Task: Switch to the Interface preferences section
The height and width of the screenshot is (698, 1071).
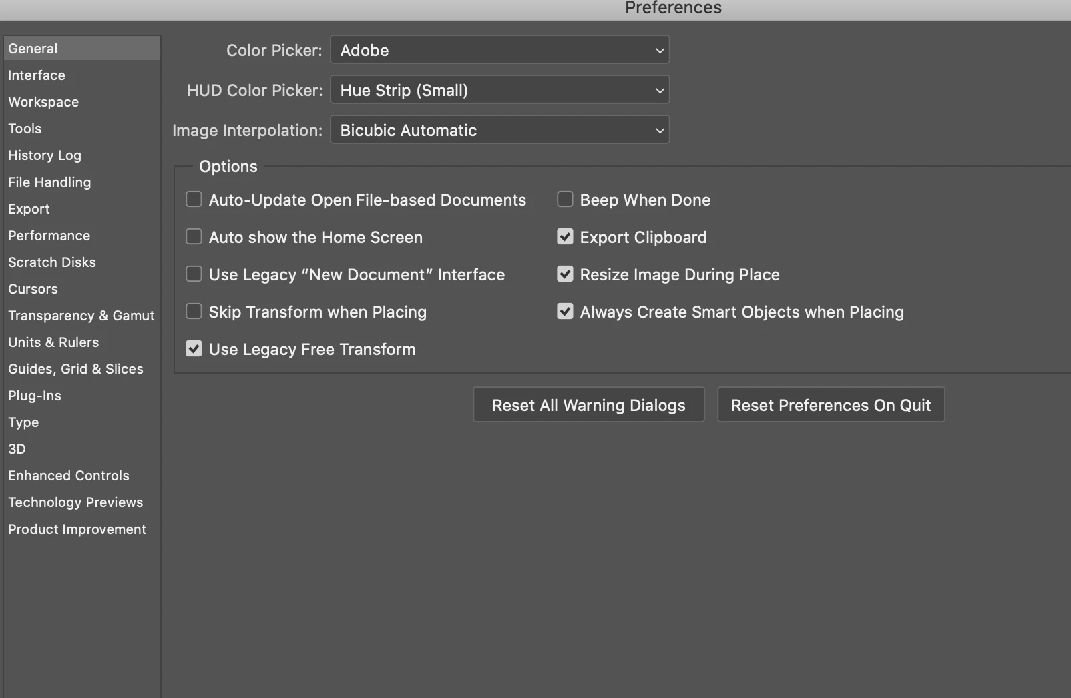Action: pos(37,75)
